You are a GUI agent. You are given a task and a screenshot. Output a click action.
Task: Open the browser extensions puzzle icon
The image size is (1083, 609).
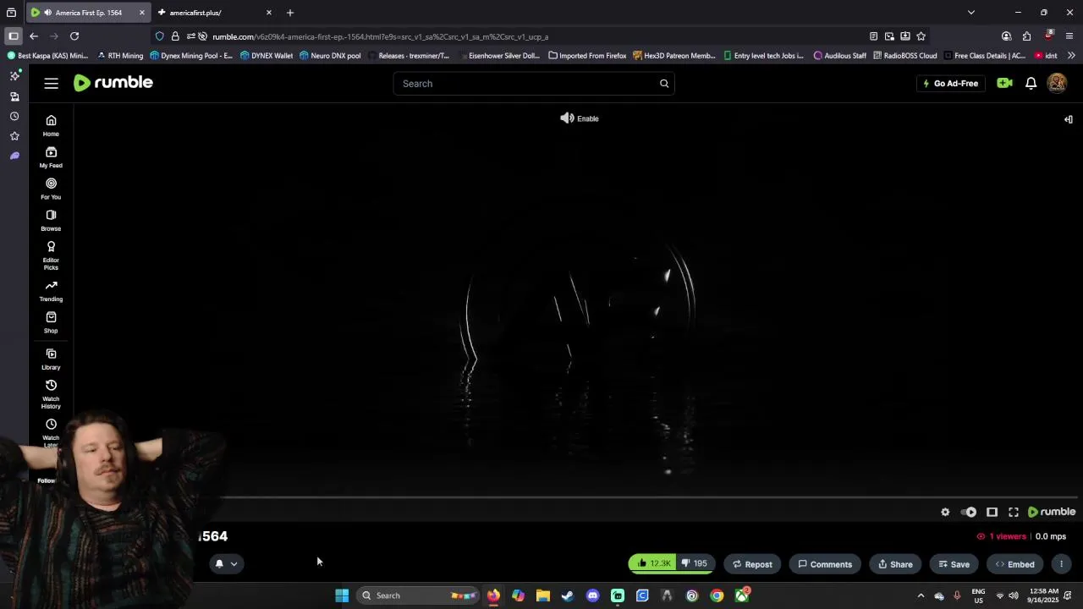pos(1026,36)
